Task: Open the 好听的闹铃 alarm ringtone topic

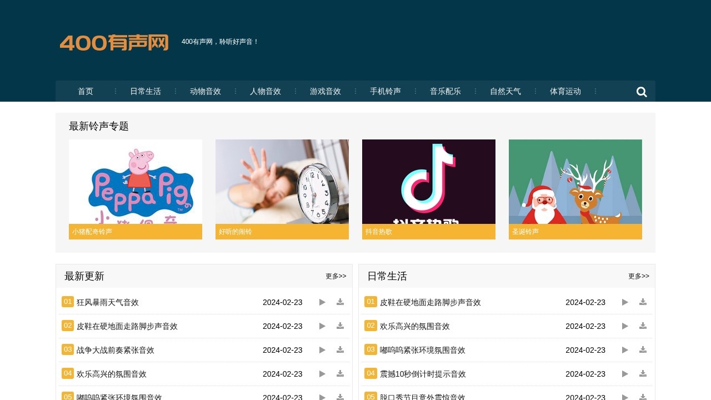Action: (282, 189)
